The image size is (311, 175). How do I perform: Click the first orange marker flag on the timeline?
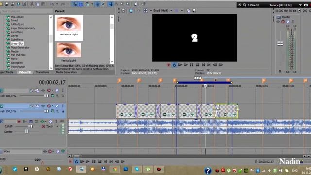tap(119, 80)
